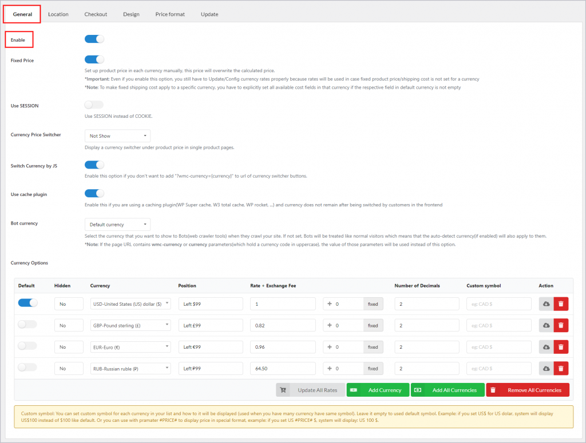Expand the Bot currency dropdown

coord(117,225)
